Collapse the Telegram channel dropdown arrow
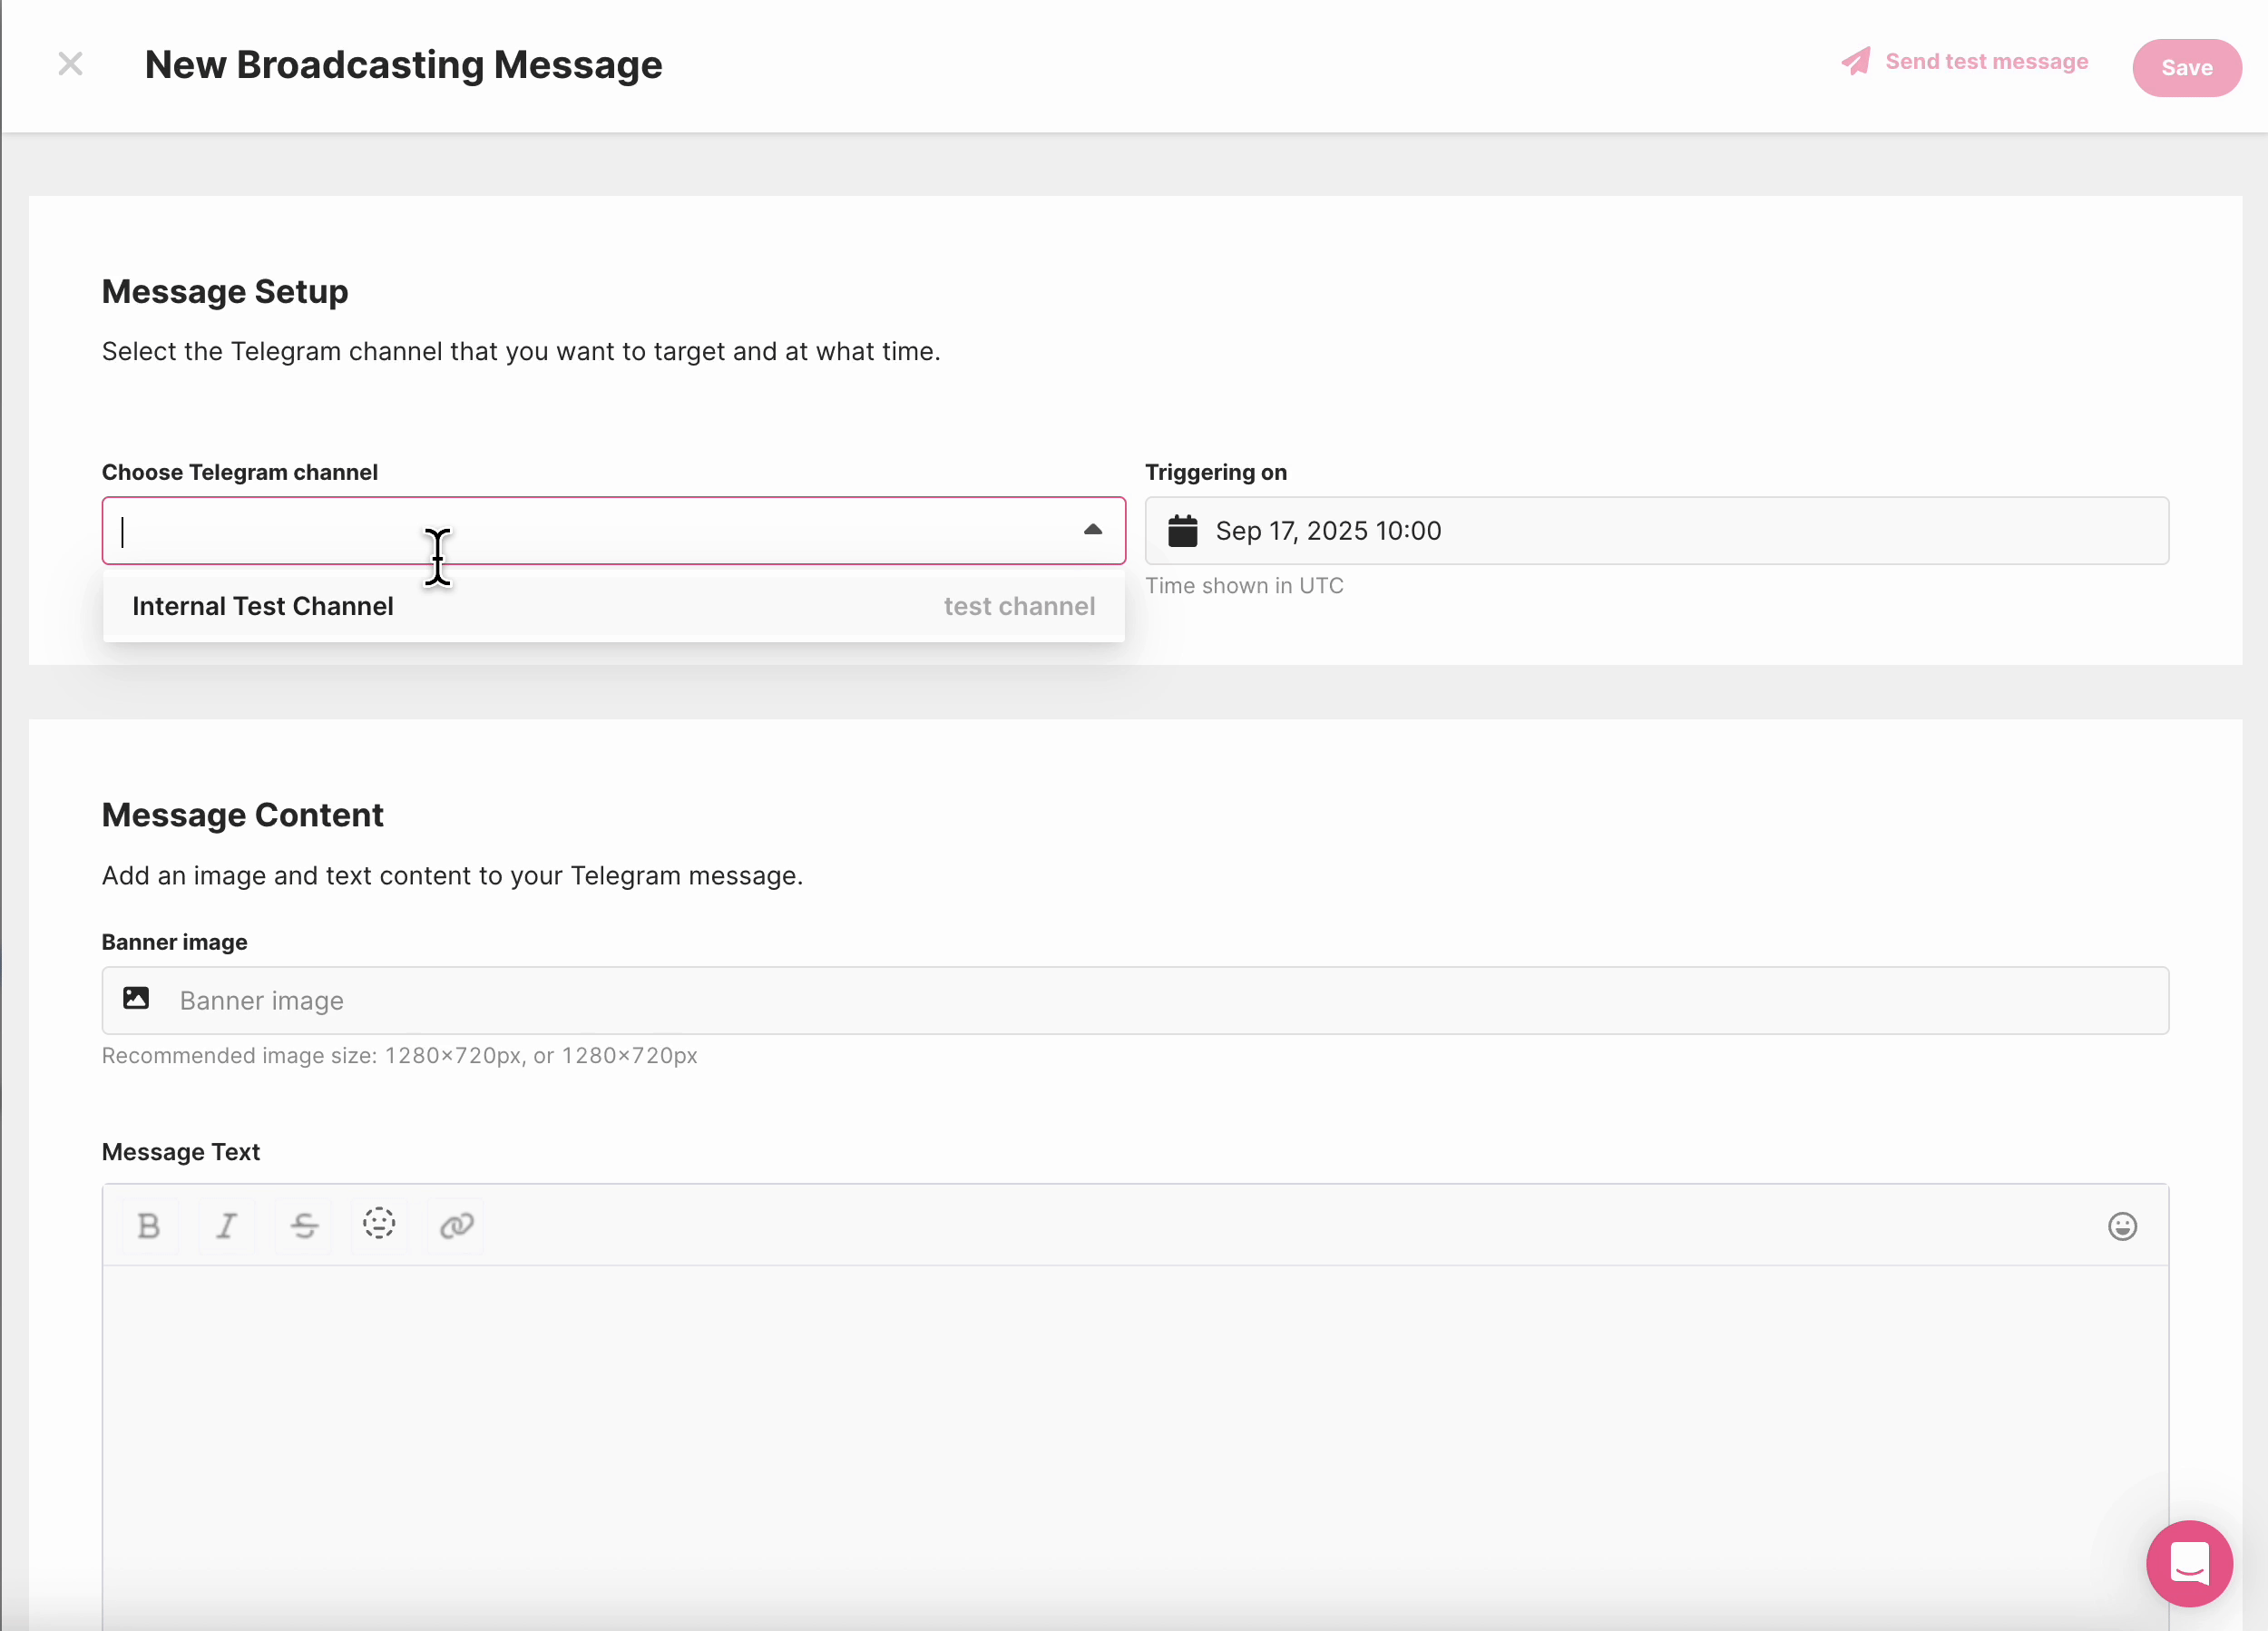Viewport: 2268px width, 1631px height. coord(1092,530)
